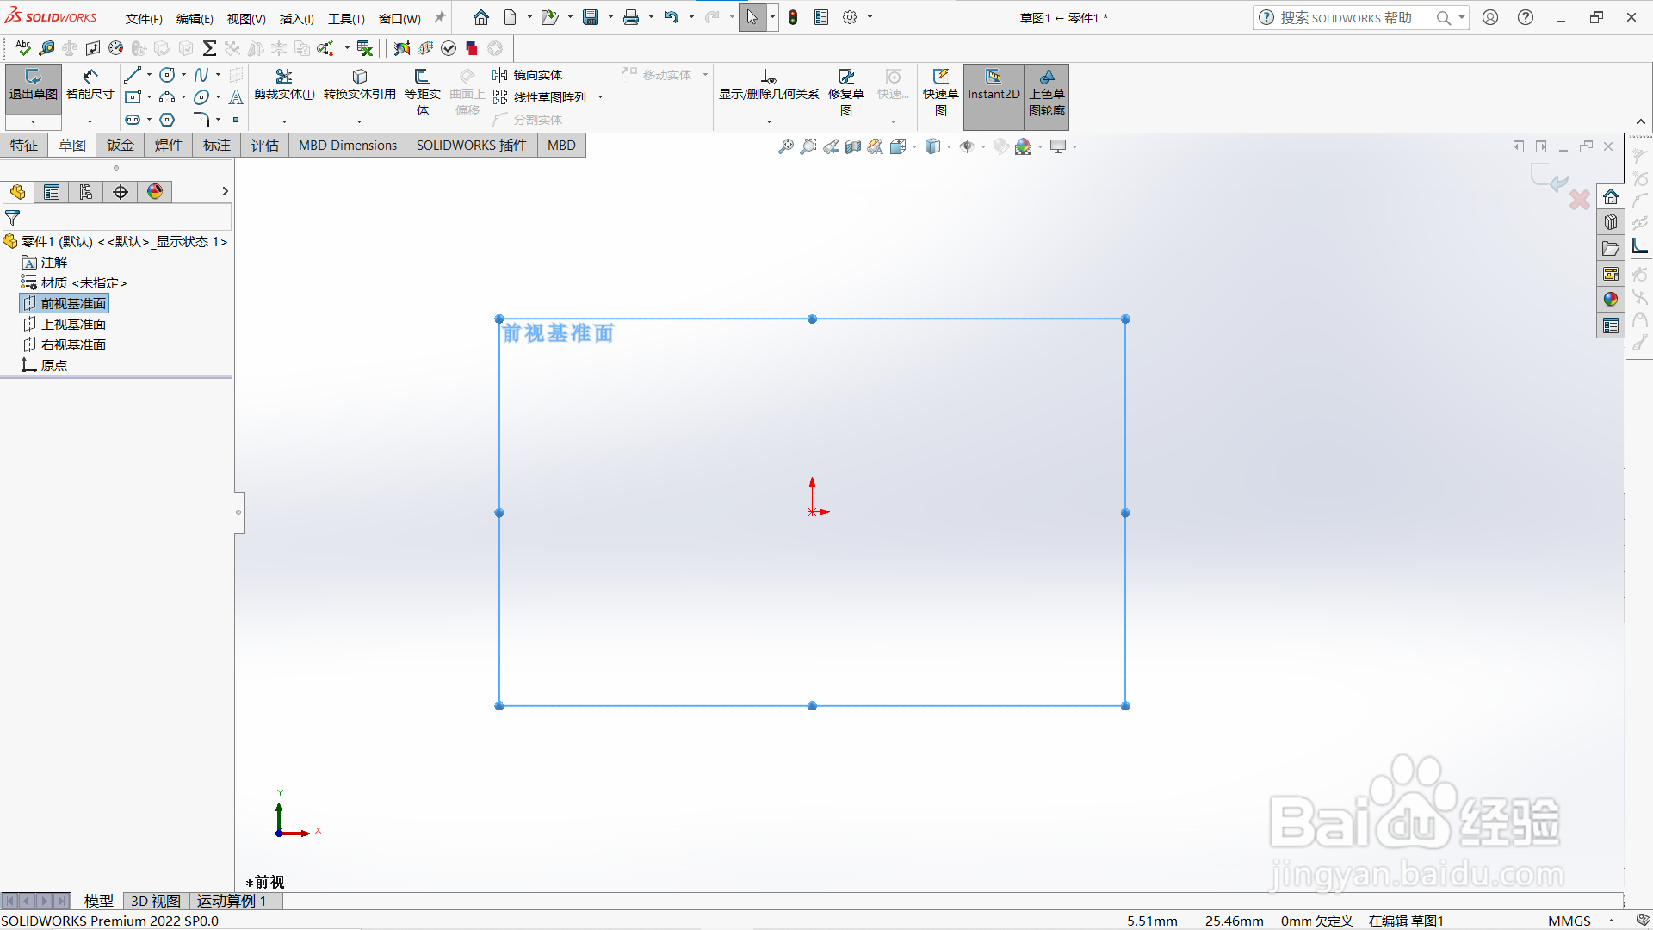Select the Arc sketch tool
This screenshot has height=930, width=1653.
point(168,97)
